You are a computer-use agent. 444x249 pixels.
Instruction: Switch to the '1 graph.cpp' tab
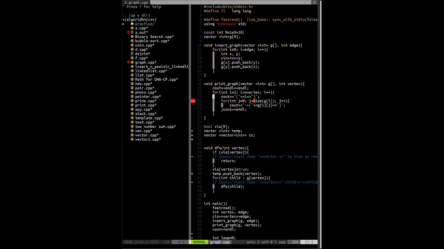coord(136,2)
